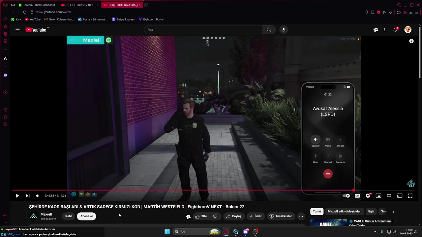Screen dimensions: 422x237
Task: Show hidden system tray icons
Action: [x=375, y=232]
